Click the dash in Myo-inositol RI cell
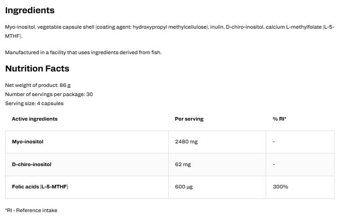The width and height of the screenshot is (340, 218). 274,142
